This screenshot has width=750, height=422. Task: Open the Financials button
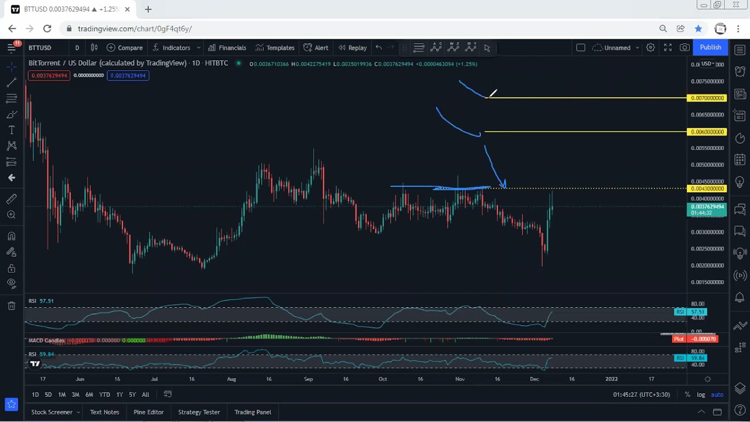tap(227, 47)
